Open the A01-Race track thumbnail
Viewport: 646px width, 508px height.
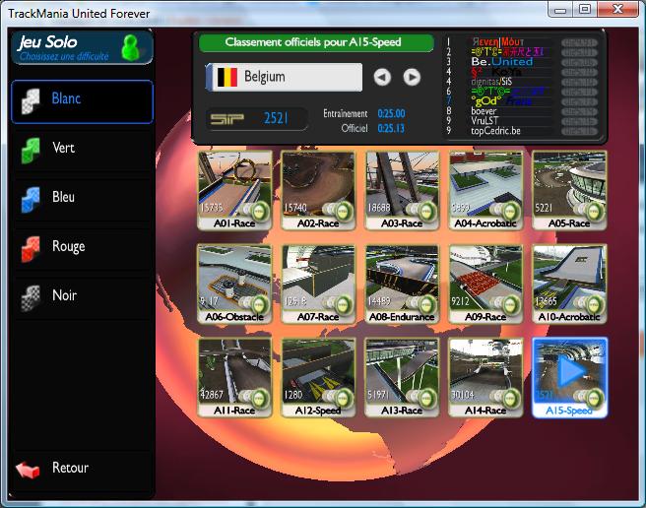pos(234,189)
